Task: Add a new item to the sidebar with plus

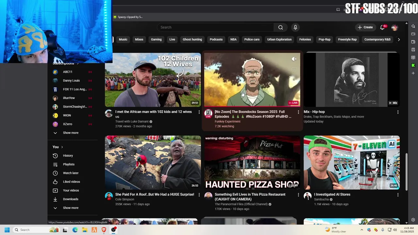Action: click(x=413, y=73)
